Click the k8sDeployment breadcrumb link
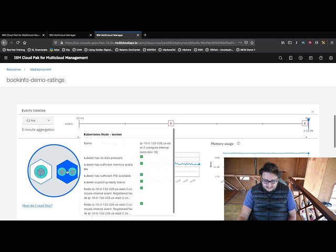This screenshot has height=252, width=336. 41,69
